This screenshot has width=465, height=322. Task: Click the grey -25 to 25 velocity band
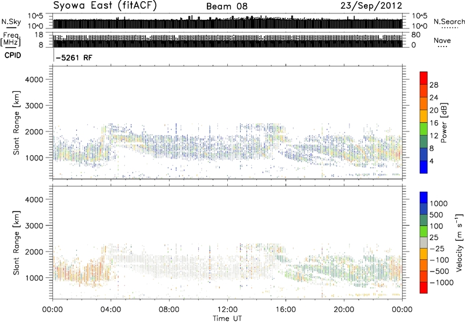pyautogui.click(x=424, y=242)
